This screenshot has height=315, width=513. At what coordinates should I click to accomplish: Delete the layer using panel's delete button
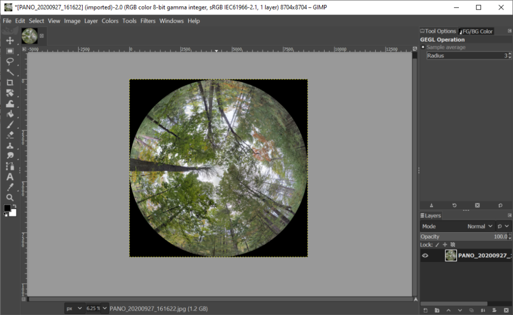click(506, 310)
